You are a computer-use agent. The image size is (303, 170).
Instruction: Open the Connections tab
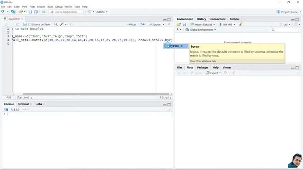(218, 19)
